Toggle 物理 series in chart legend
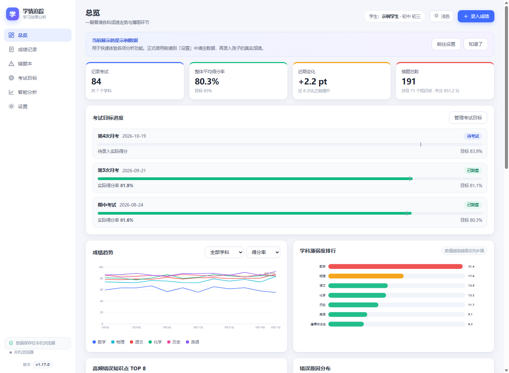The image size is (509, 373). [118, 342]
